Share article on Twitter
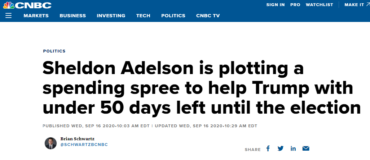The height and width of the screenshot is (160, 370). pyautogui.click(x=280, y=148)
